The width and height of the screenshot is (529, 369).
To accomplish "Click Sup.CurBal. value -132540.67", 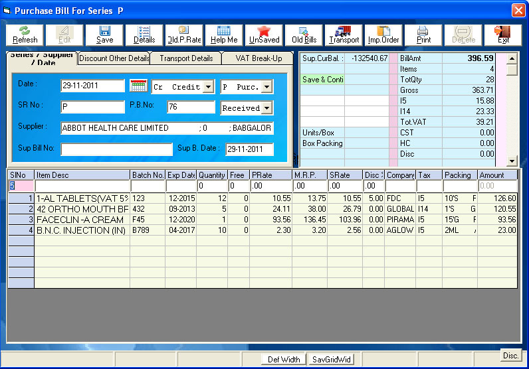I will 366,58.
